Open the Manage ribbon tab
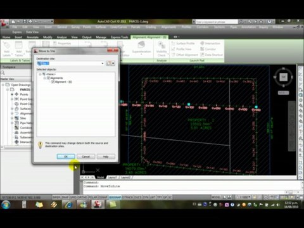The image size is (304, 228). click(x=101, y=37)
